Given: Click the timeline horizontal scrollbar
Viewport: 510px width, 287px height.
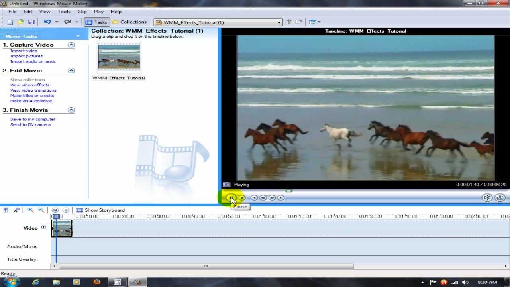Looking at the screenshot, I should pyautogui.click(x=206, y=266).
